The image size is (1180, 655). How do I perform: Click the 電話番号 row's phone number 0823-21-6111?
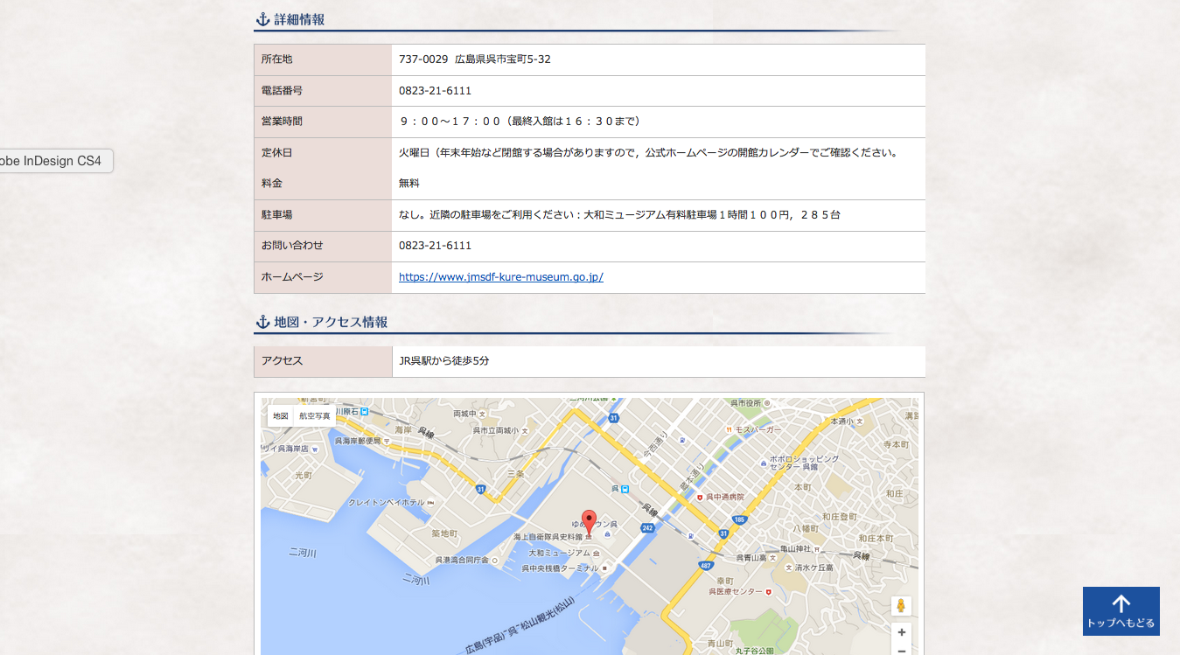click(435, 91)
